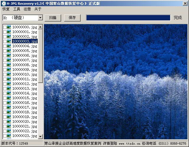Click image icon next to 10000004.jpg

[9, 46]
